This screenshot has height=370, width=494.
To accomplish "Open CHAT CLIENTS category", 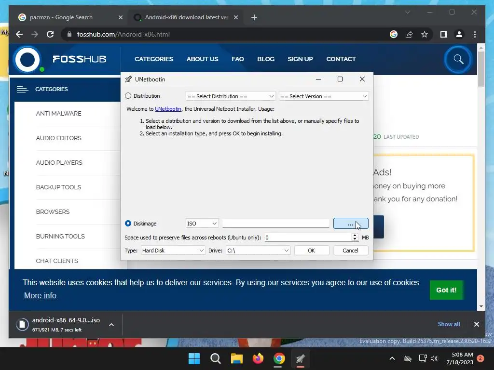I will coord(57,261).
